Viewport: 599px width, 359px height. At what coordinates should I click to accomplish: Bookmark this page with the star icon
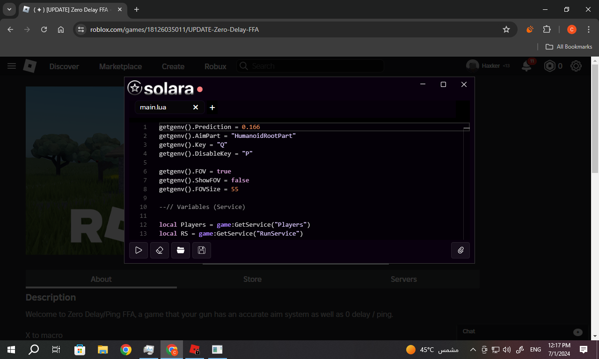click(506, 29)
